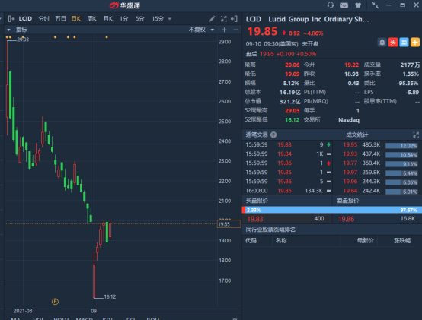Image resolution: width=422 pixels, height=320 pixels.
Task: Open the skin theme shirt icon
Action: [358, 5]
